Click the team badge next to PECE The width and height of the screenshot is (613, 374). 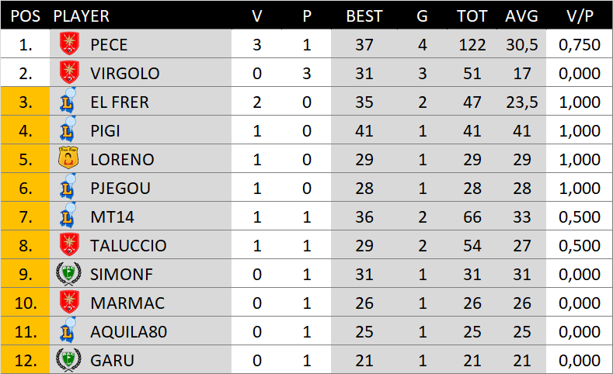coord(69,44)
